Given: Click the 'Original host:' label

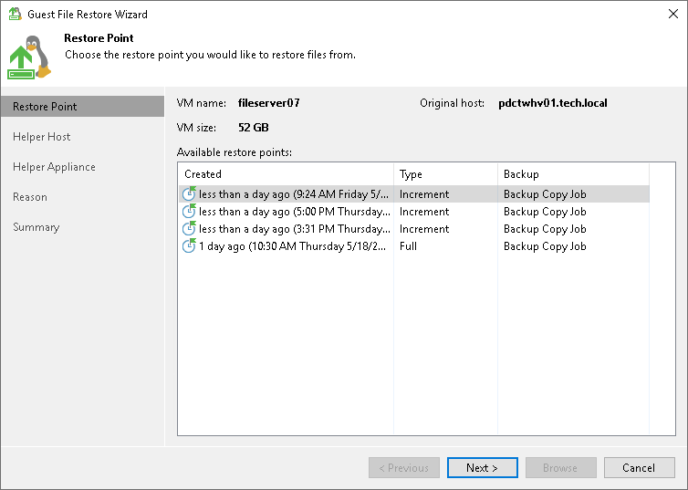Looking at the screenshot, I should pos(452,103).
